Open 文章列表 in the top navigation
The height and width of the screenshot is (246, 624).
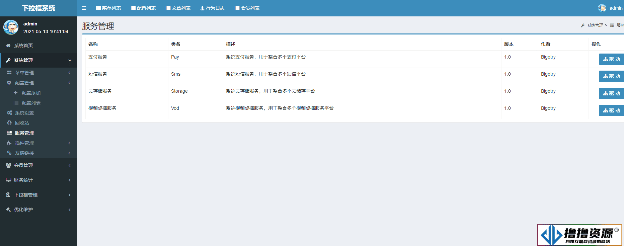pyautogui.click(x=178, y=8)
